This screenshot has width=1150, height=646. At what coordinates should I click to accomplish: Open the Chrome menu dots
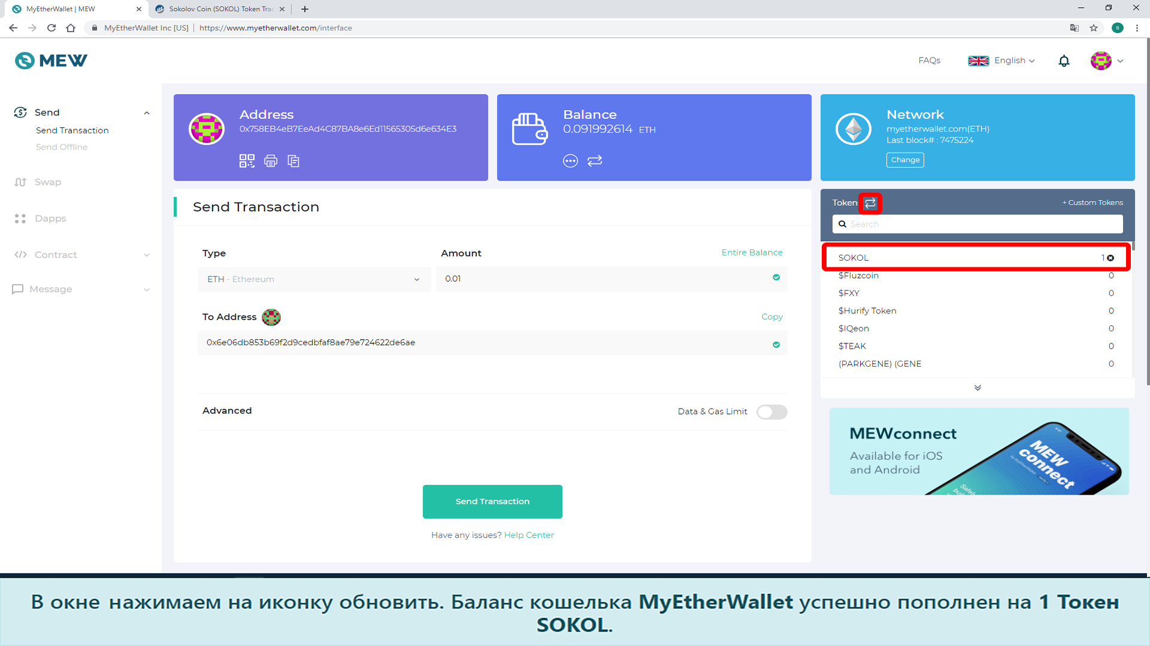[x=1137, y=28]
